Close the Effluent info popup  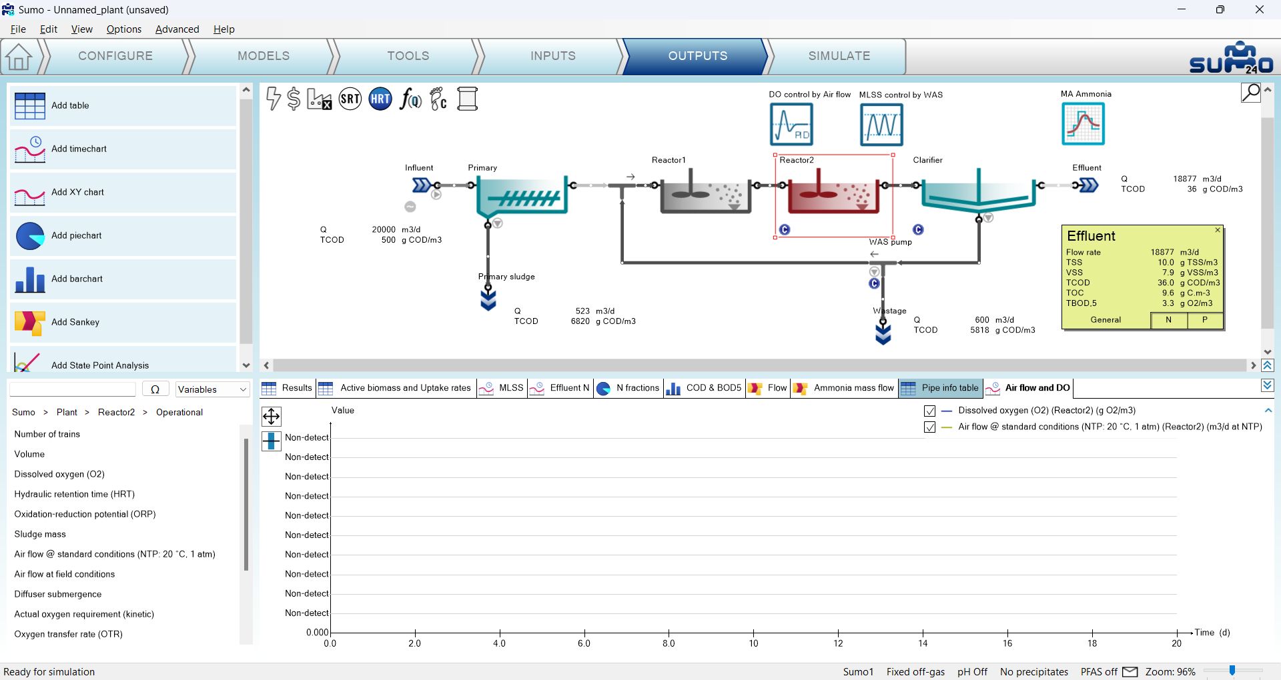click(x=1218, y=230)
